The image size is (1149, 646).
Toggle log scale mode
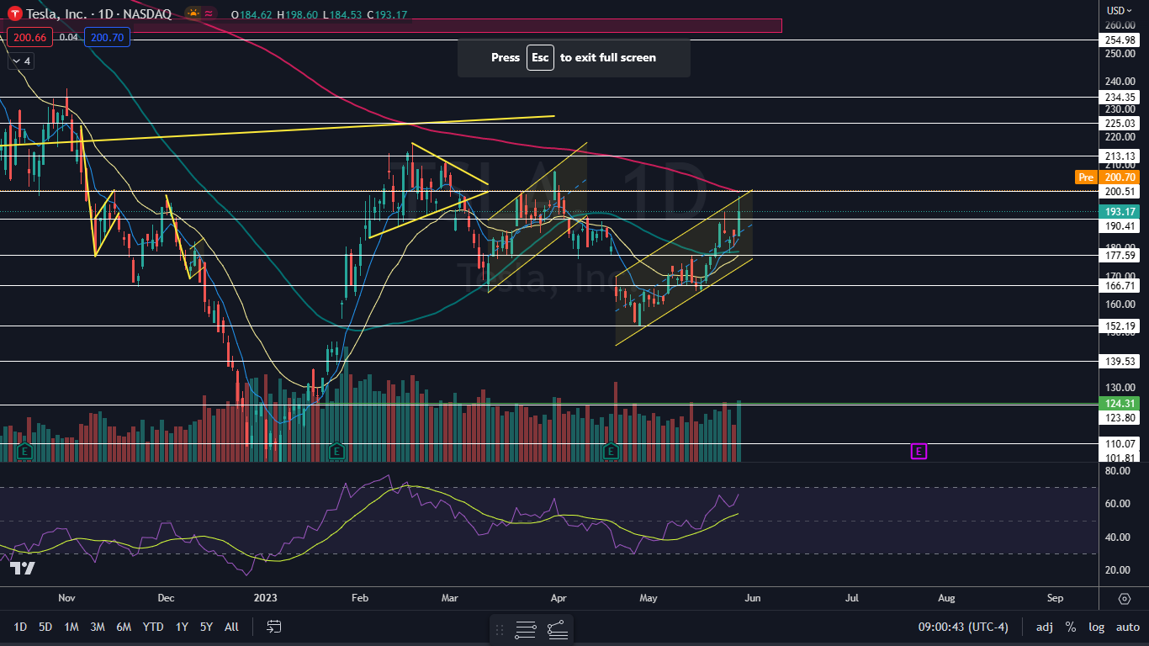point(1097,627)
